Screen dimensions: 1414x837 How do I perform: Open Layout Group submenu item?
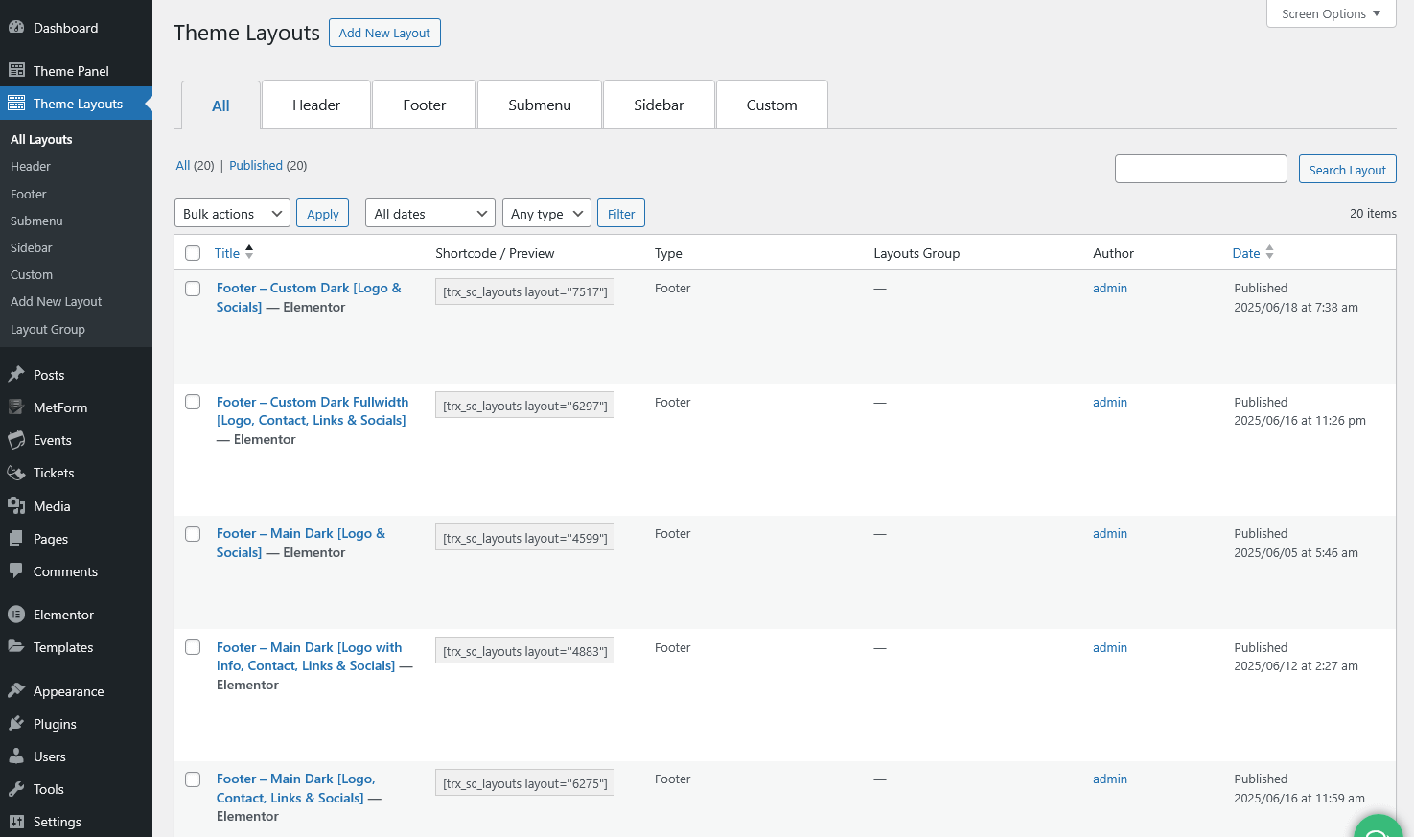48,329
